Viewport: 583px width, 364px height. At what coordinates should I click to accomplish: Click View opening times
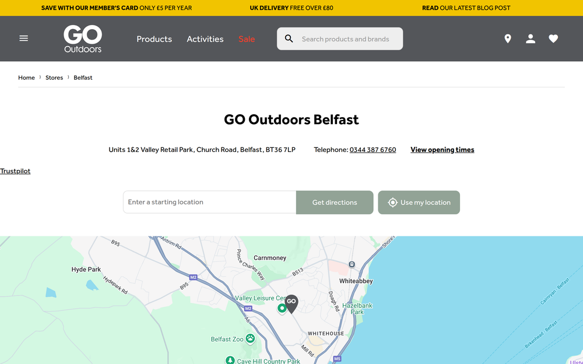pos(442,150)
